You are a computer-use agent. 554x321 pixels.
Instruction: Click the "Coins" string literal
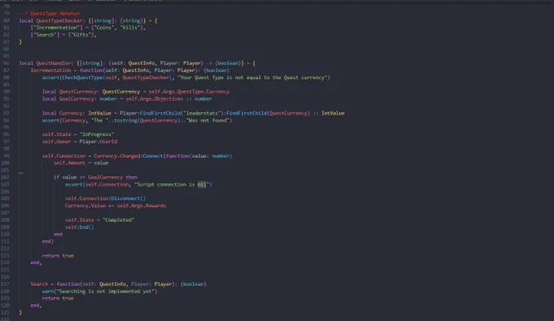coord(105,28)
